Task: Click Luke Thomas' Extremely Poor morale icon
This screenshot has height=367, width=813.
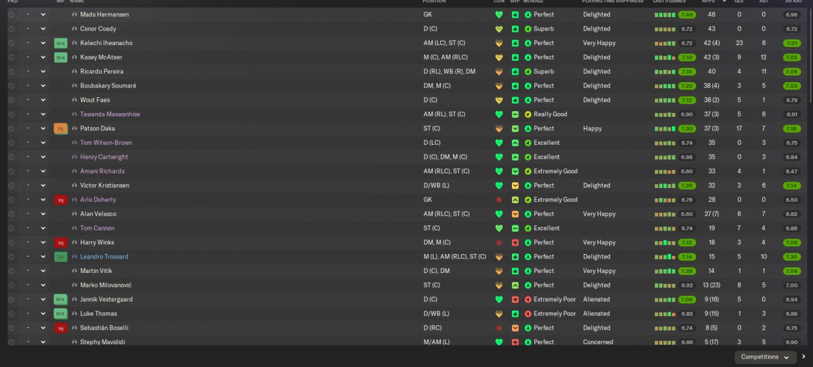Action: point(528,314)
